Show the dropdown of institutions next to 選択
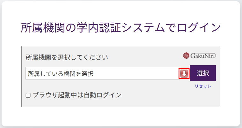The width and height of the screenshot is (242, 128). point(184,73)
